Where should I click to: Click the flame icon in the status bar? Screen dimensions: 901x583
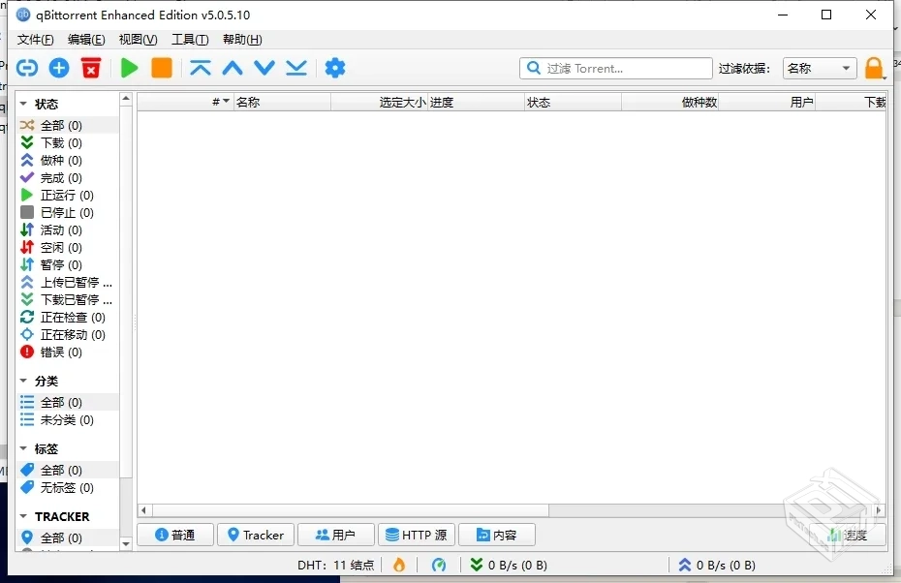point(400,565)
